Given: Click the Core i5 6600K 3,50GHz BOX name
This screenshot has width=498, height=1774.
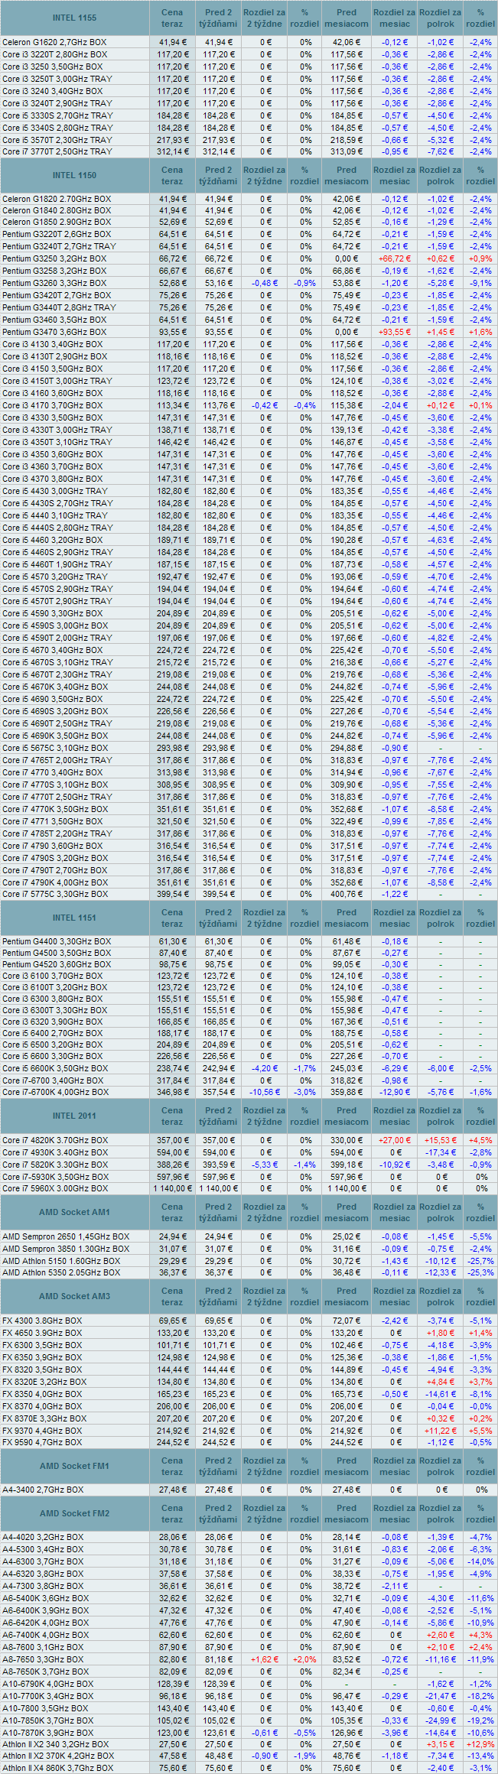Looking at the screenshot, I should pos(55,1068).
